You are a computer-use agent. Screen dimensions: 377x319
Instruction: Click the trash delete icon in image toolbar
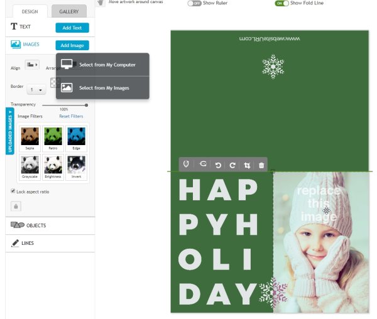[x=261, y=165]
